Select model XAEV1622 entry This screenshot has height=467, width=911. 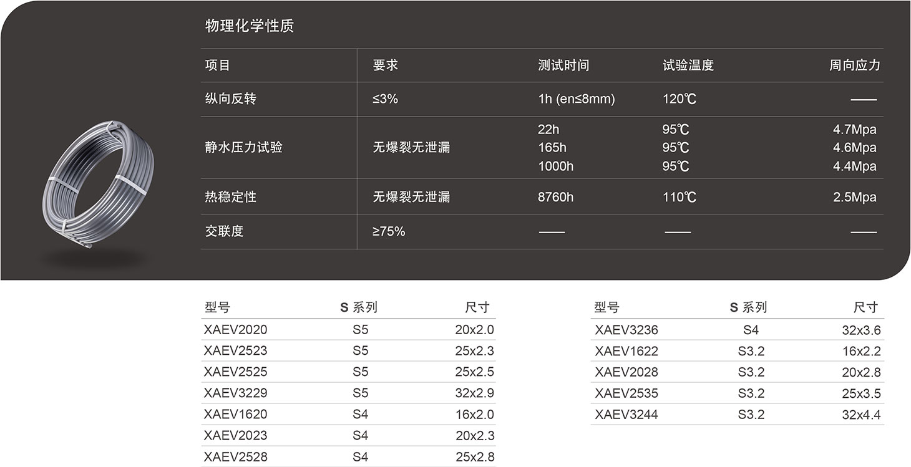(626, 352)
